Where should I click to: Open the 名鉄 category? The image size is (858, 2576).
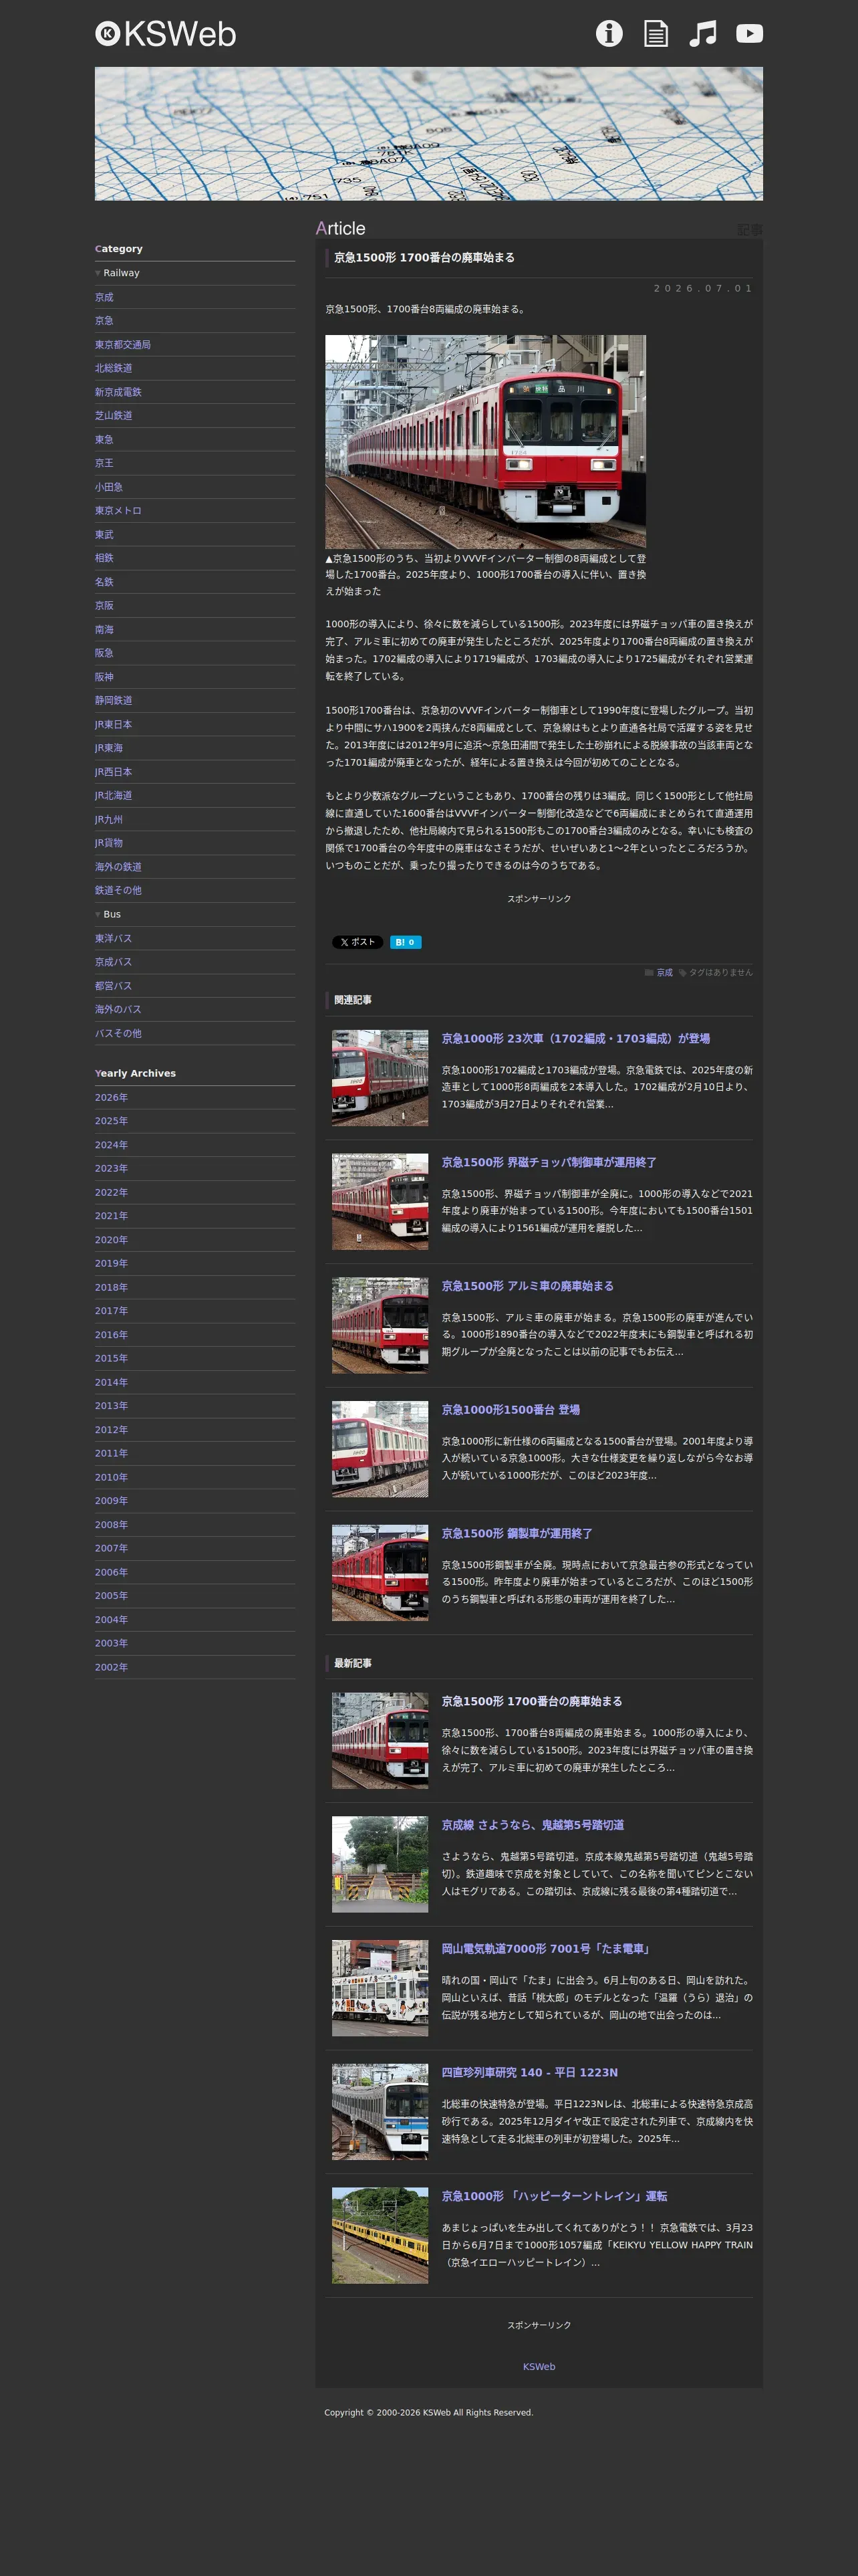(x=104, y=582)
